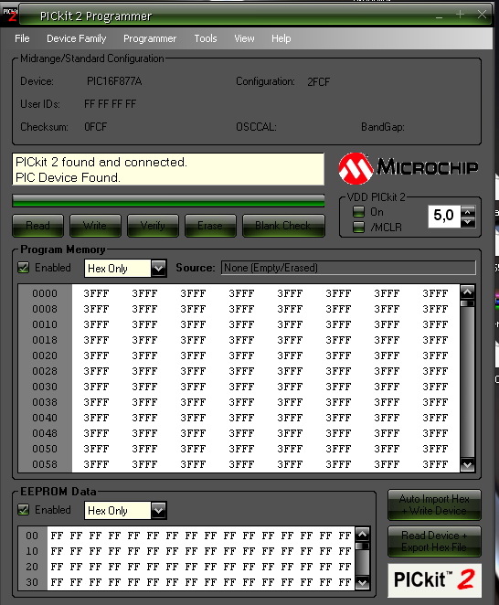Click the checksum value 0FCF
The width and height of the screenshot is (499, 605).
(x=96, y=126)
